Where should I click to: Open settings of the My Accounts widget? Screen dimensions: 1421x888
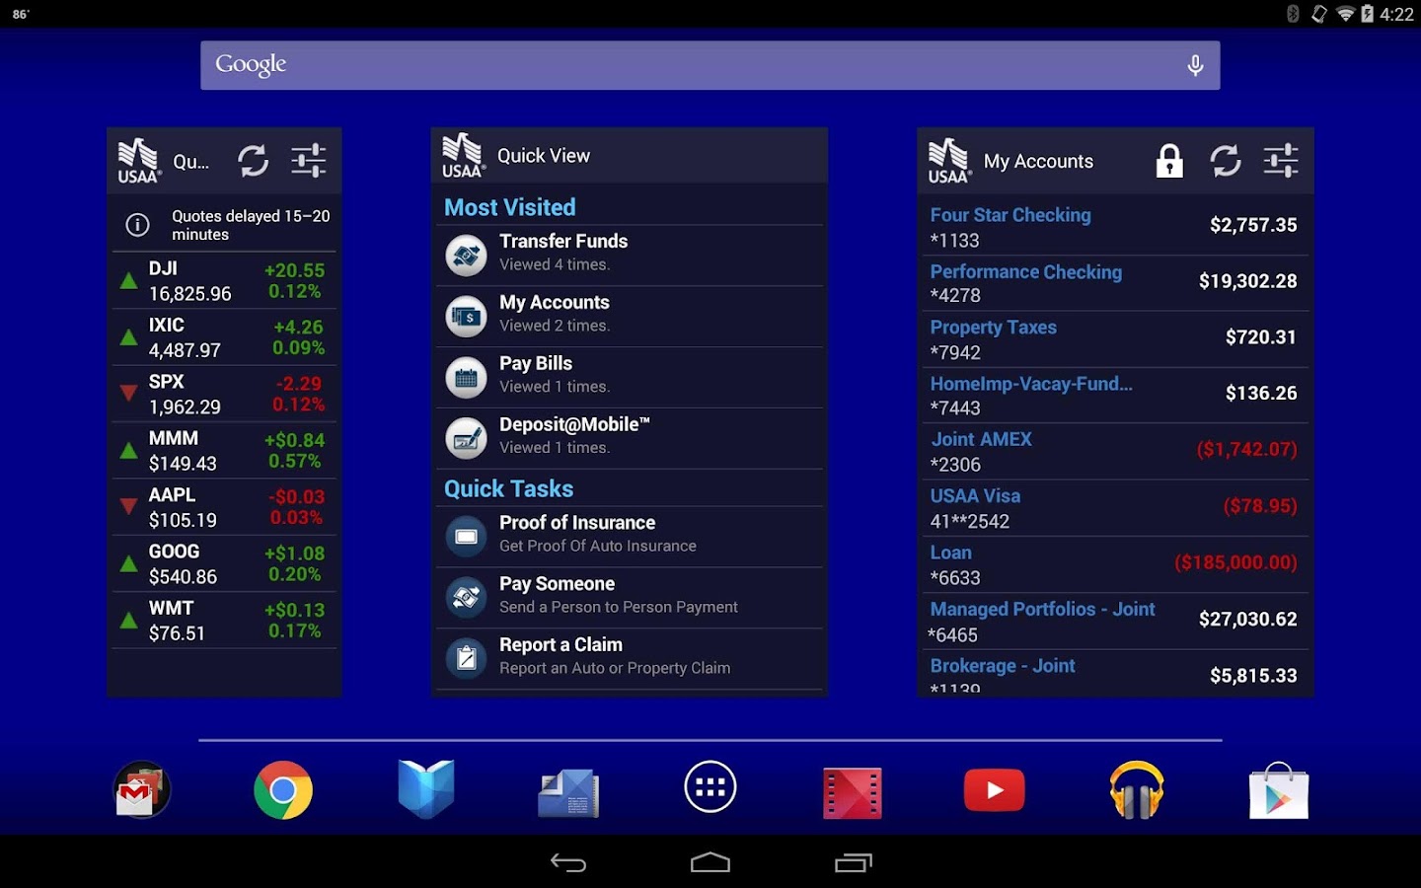tap(1281, 160)
